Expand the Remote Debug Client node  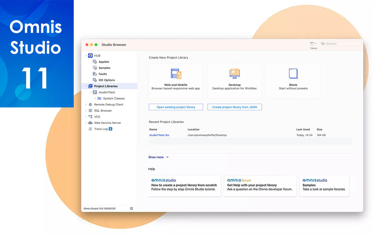[x=86, y=105]
